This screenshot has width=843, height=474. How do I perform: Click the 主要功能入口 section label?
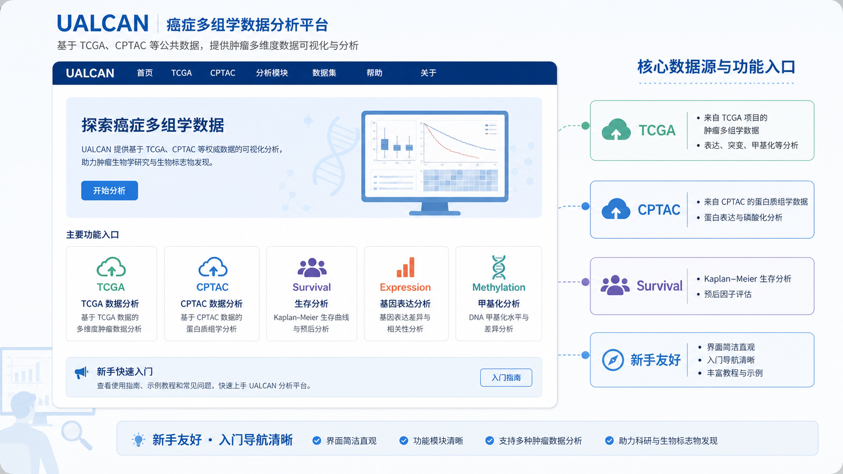93,235
